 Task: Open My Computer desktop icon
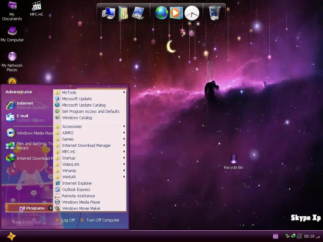(x=12, y=34)
